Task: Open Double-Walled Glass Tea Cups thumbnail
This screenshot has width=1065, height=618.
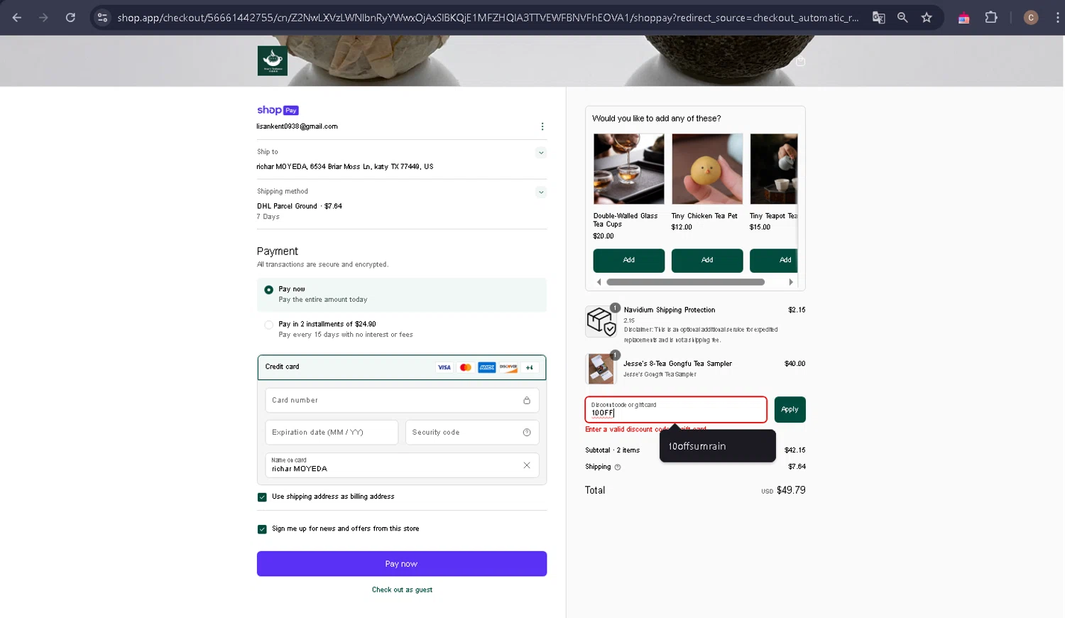Action: coord(629,169)
